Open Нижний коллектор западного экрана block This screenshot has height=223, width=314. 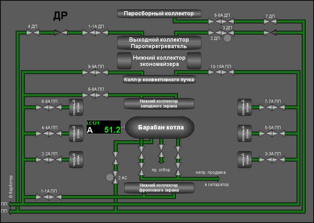point(159,104)
